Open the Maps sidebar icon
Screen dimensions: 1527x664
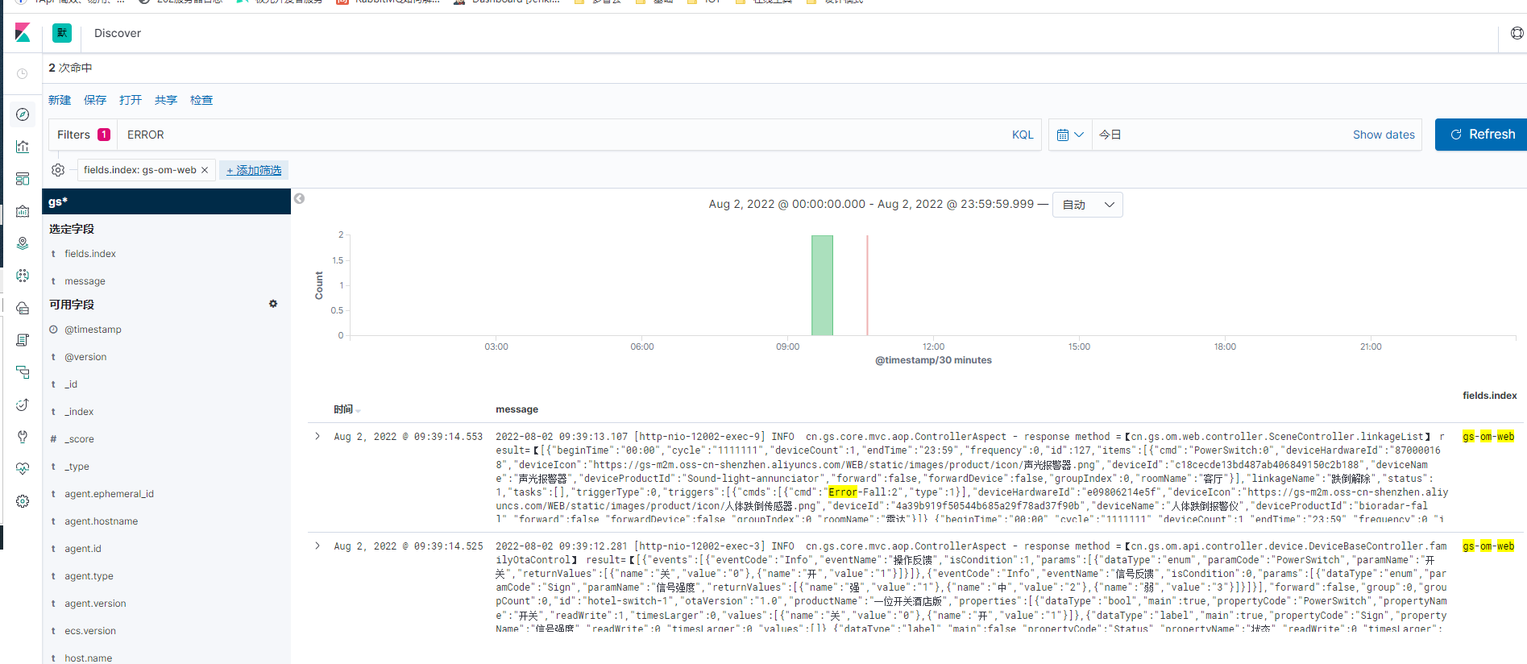click(23, 243)
